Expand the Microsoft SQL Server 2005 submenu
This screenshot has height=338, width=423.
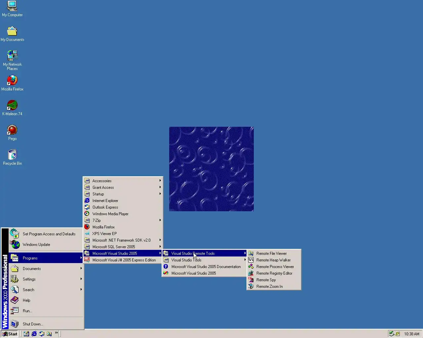[x=123, y=247]
